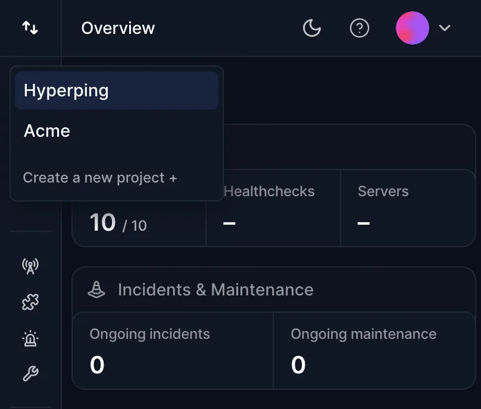The image size is (481, 409).
Task: Open the integrations puzzle icon
Action: pyautogui.click(x=30, y=302)
